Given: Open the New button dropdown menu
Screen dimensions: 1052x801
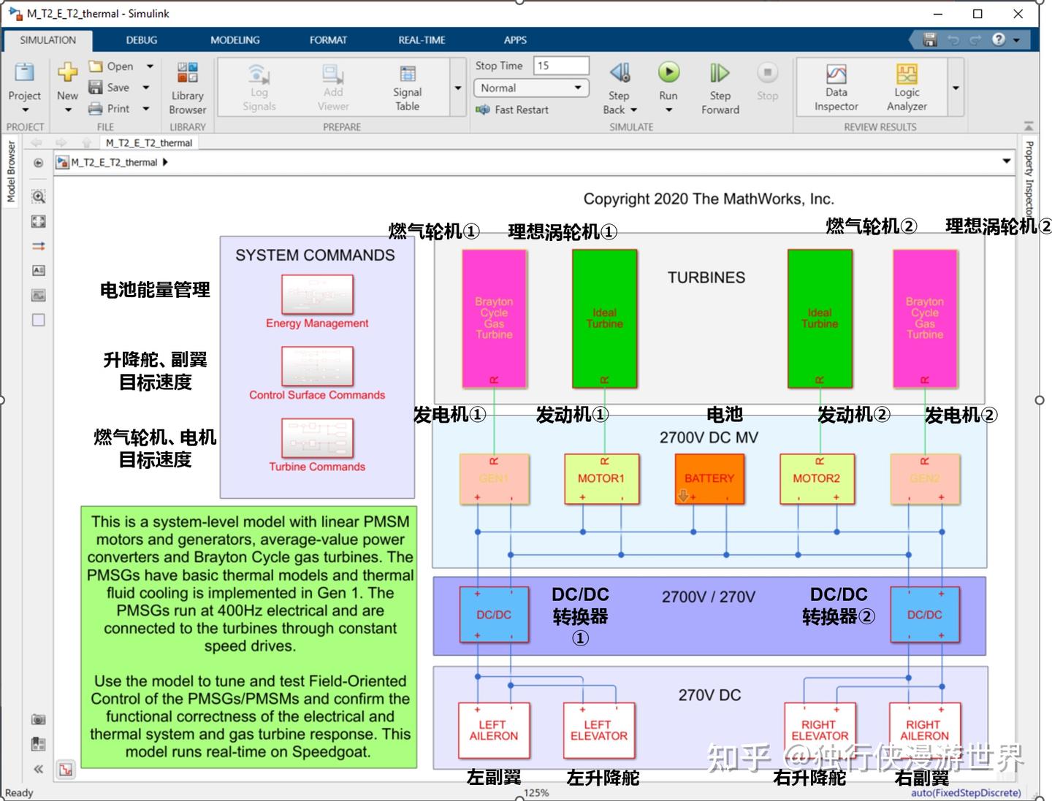Looking at the screenshot, I should (67, 110).
